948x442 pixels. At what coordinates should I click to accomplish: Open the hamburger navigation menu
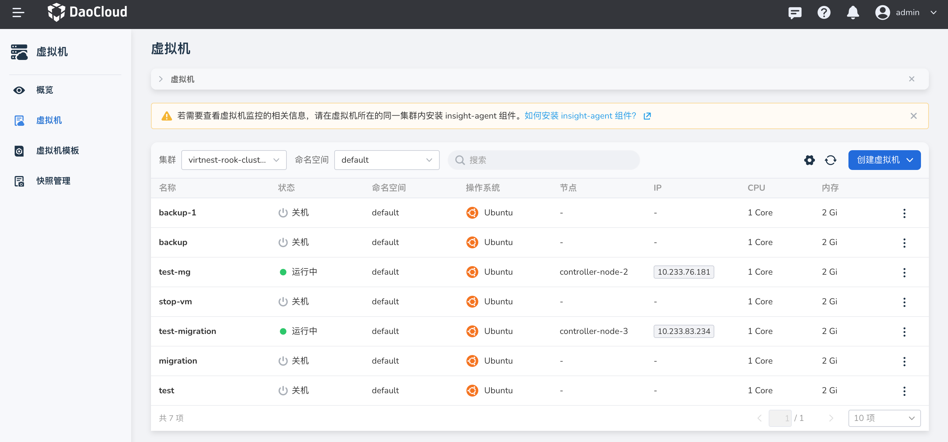[18, 13]
